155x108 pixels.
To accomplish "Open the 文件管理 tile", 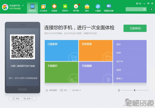I will click(95, 50).
